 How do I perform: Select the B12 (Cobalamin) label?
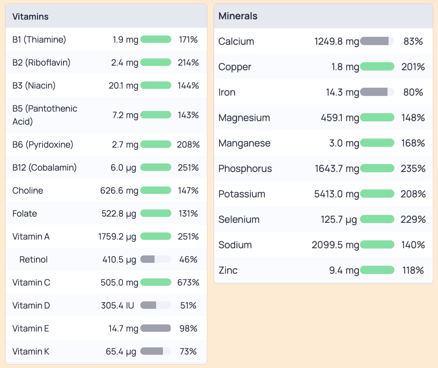click(44, 168)
